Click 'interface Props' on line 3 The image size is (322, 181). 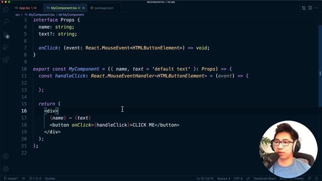click(54, 20)
